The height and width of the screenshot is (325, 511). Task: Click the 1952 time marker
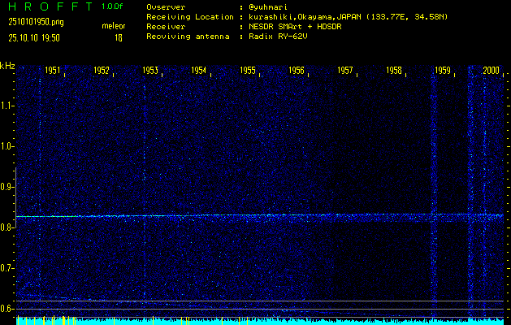102,71
